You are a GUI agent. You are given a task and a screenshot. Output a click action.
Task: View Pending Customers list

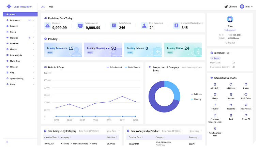[x=50, y=53]
